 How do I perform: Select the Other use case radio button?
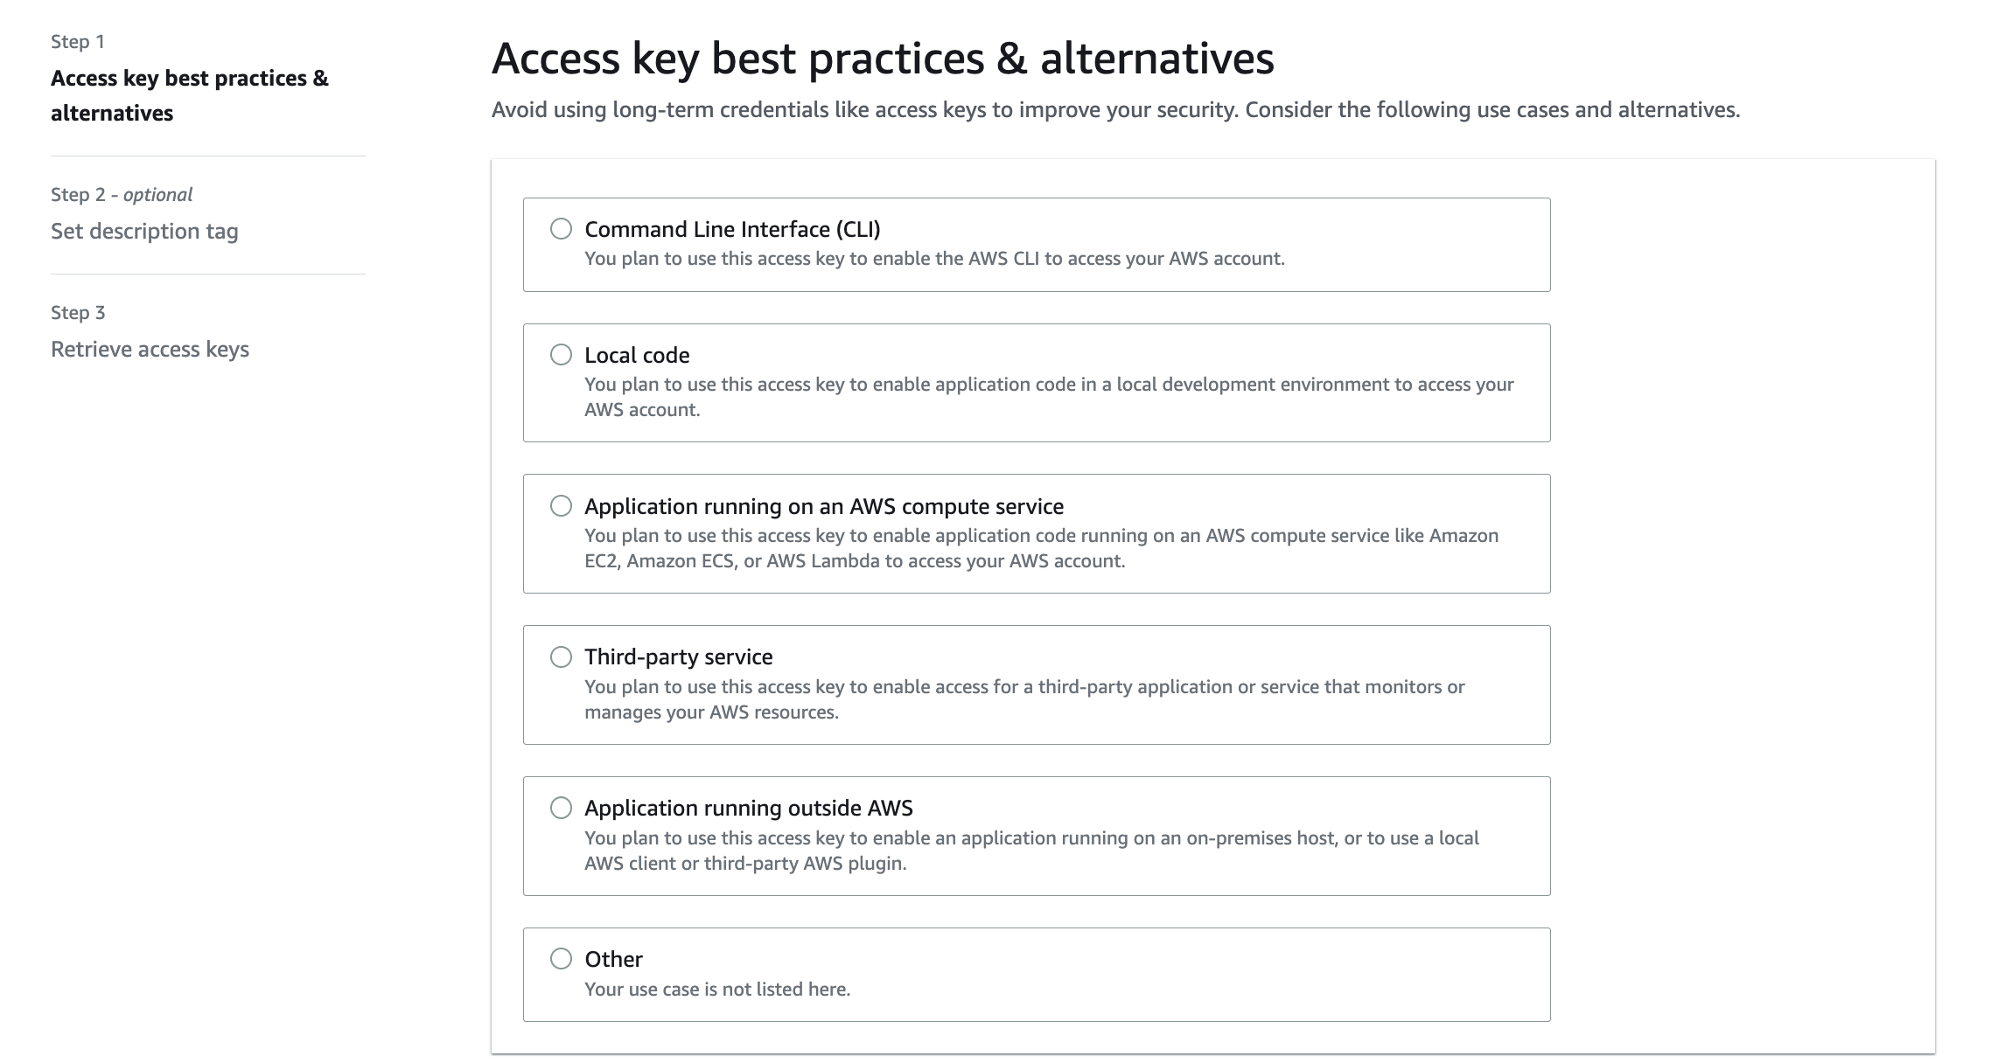(x=561, y=959)
